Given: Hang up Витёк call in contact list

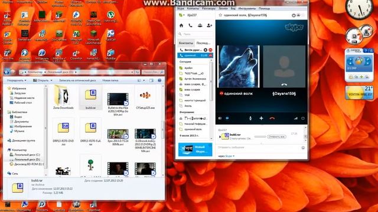Looking at the screenshot, I should pyautogui.click(x=210, y=50).
